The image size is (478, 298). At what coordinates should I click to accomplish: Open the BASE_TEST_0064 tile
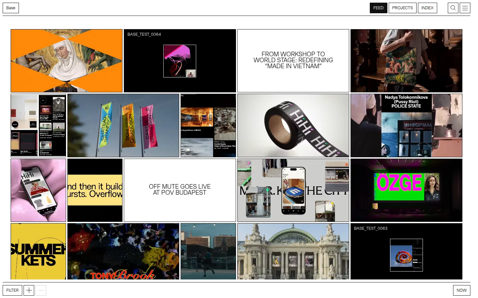(180, 61)
